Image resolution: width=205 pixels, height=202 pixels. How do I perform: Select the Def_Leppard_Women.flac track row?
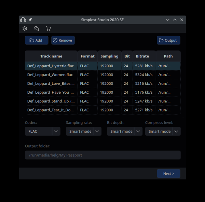coord(51,75)
